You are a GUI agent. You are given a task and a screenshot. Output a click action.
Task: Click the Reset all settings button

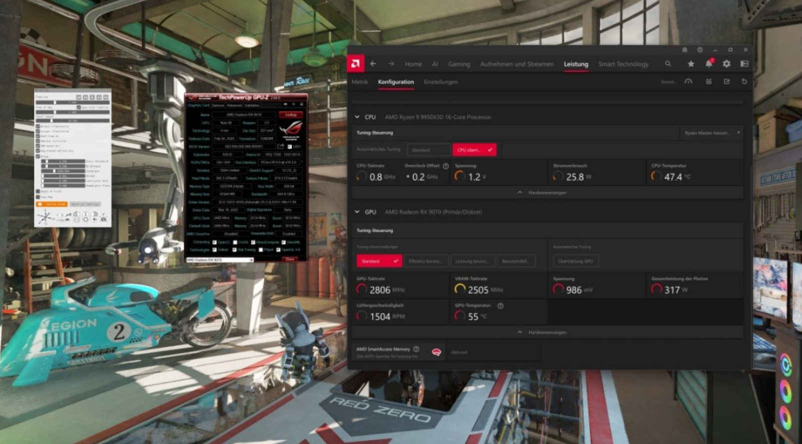coord(85,204)
